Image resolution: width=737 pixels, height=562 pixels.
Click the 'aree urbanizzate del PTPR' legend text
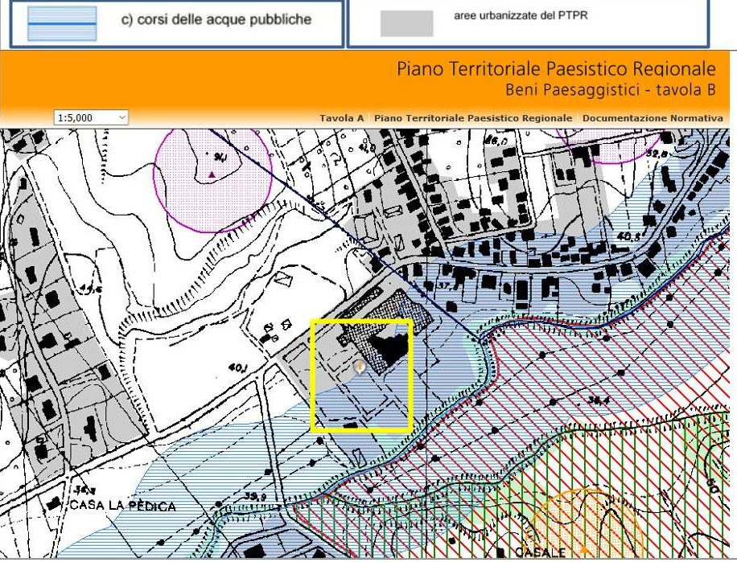[x=521, y=15]
